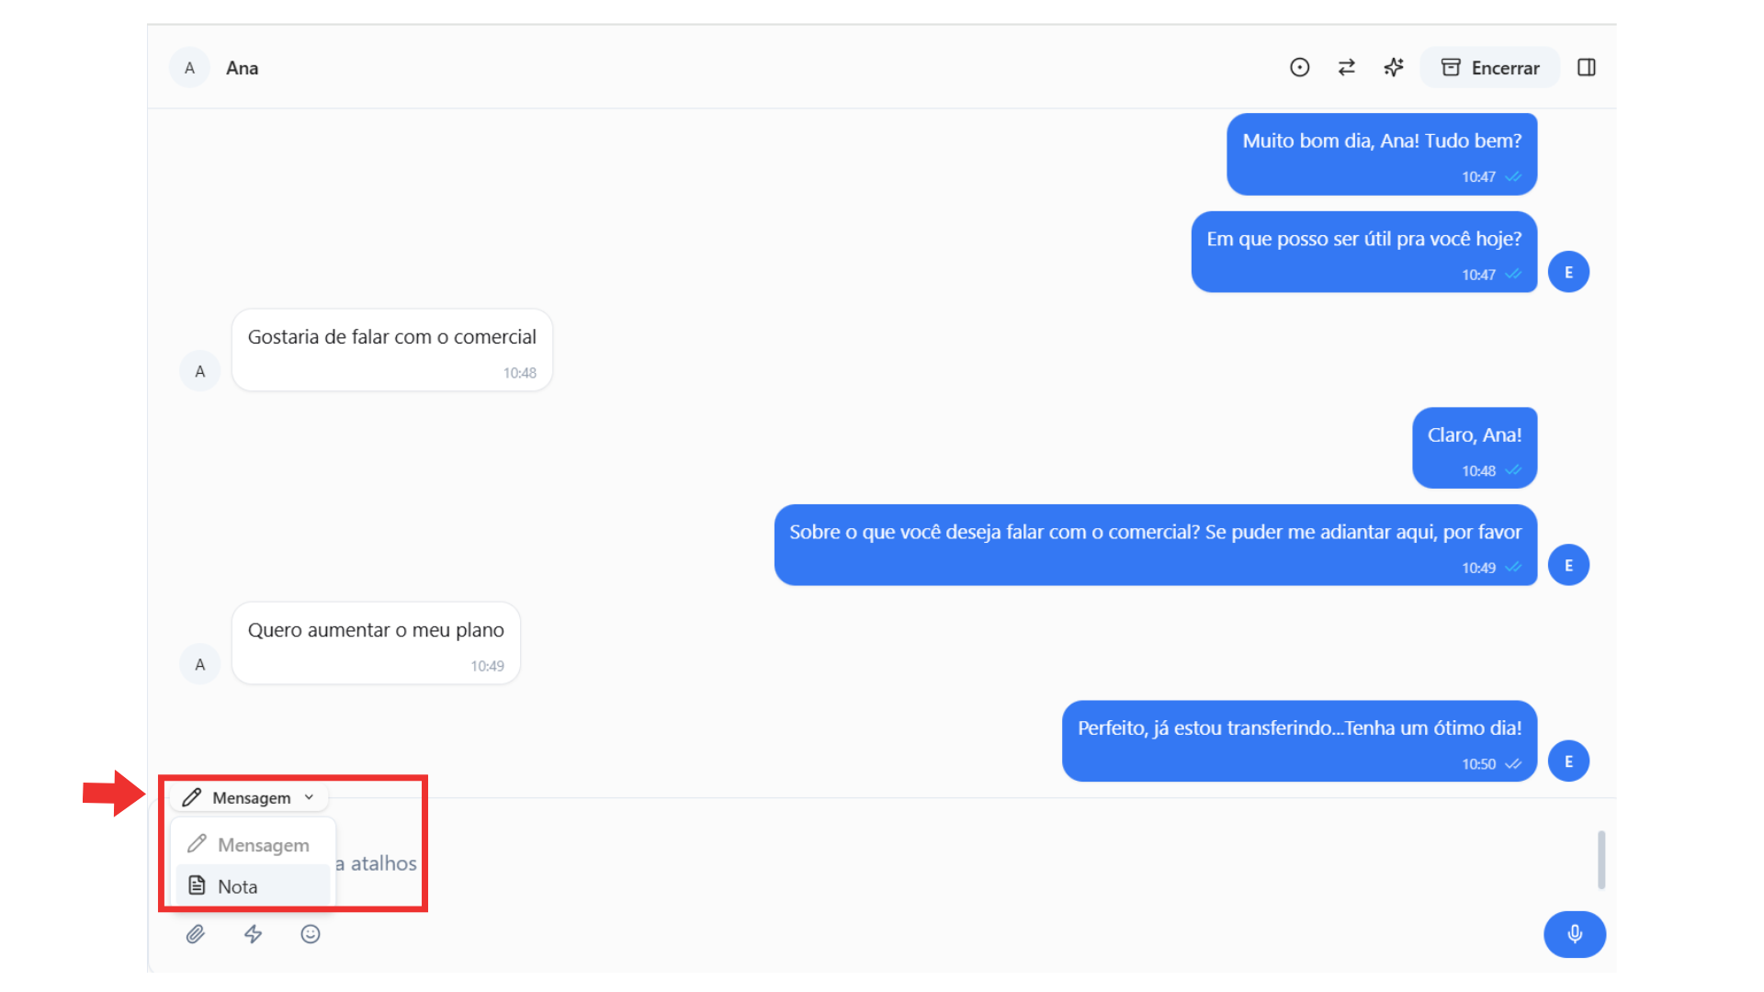This screenshot has width=1764, height=992.
Task: Open the emoji picker
Action: point(311,934)
